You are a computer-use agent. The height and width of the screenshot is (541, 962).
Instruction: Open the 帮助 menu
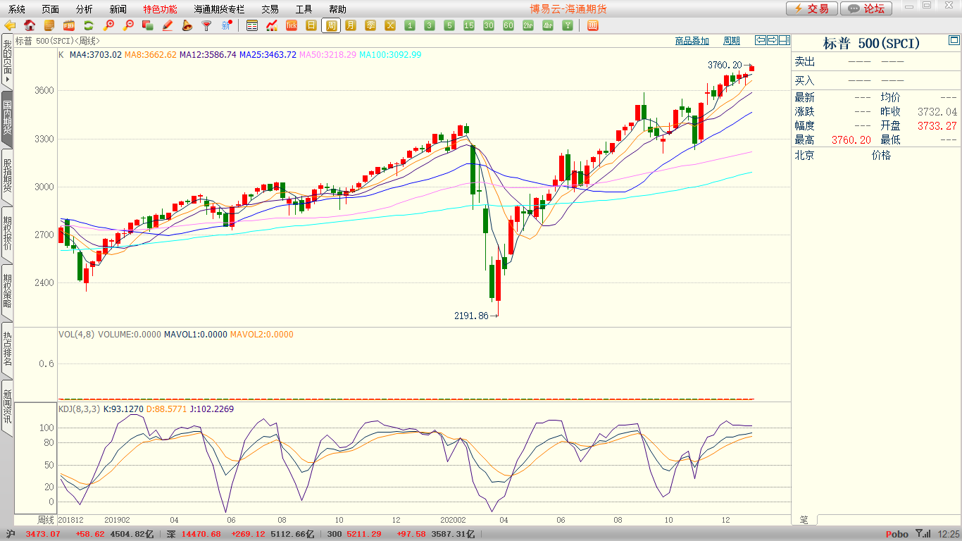(337, 9)
